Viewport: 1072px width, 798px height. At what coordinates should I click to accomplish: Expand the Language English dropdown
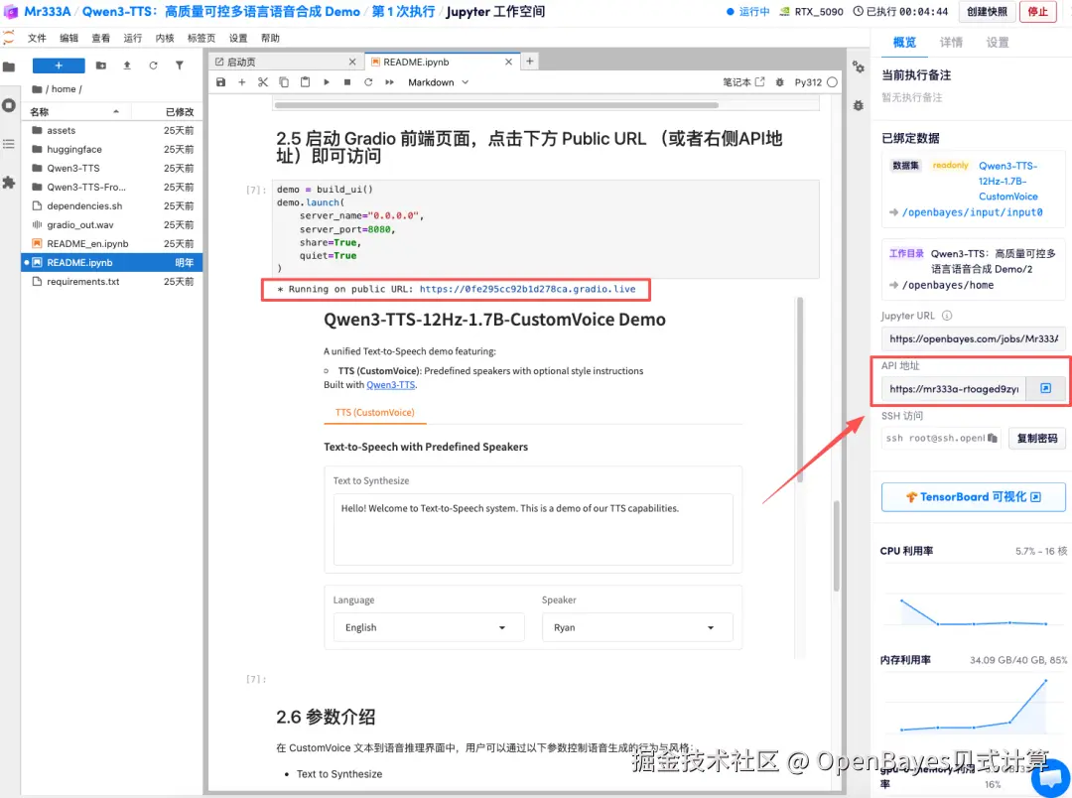[430, 627]
